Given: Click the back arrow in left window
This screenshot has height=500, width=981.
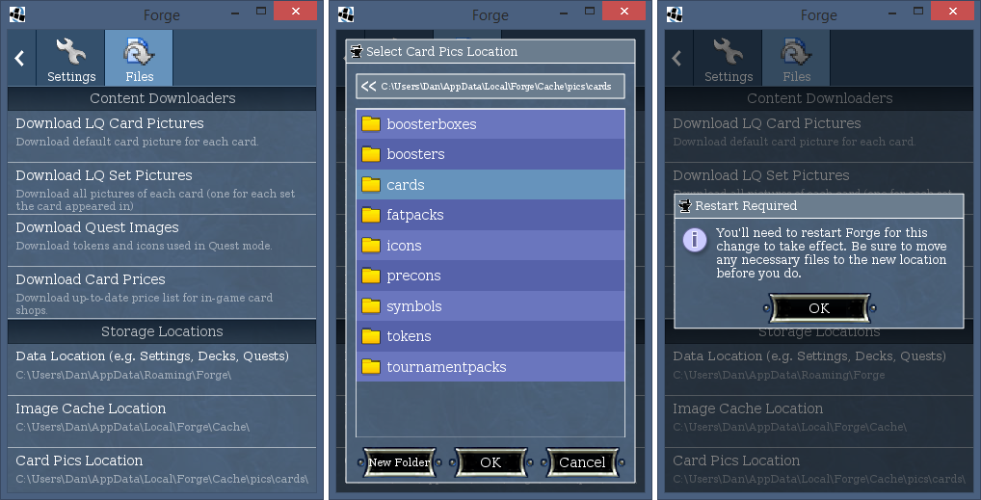Looking at the screenshot, I should (19, 59).
